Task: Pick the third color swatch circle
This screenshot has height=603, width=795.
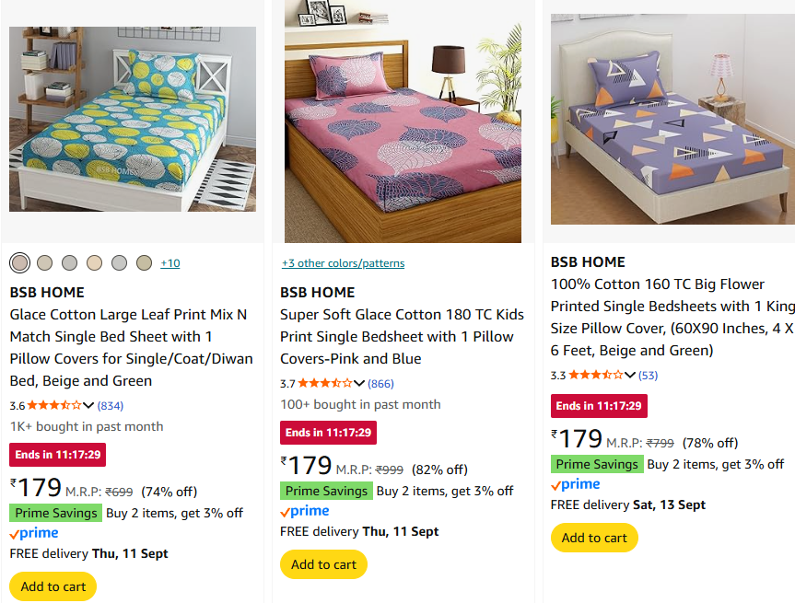Action: 69,262
